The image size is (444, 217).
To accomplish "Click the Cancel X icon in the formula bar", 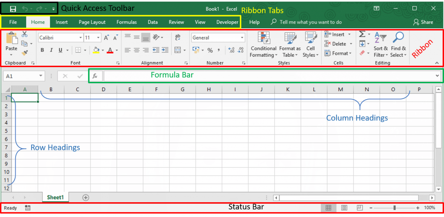I will [x=65, y=76].
